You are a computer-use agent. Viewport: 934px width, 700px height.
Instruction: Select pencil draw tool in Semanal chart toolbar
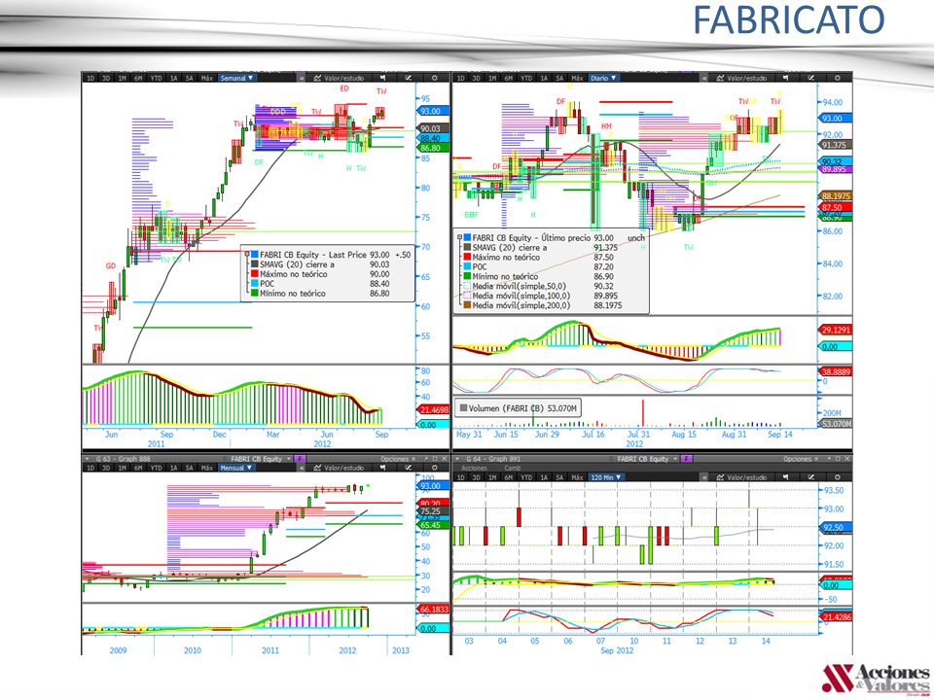408,78
